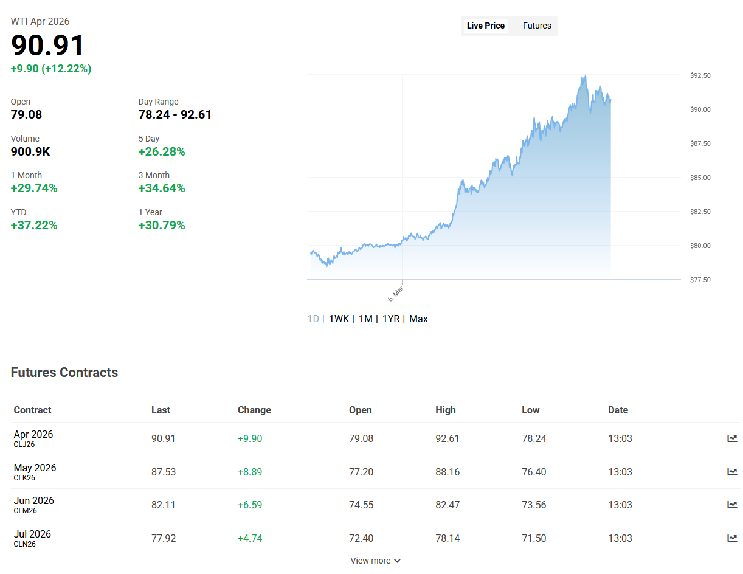The width and height of the screenshot is (743, 574).
Task: Click the Last column header
Action: tap(161, 410)
